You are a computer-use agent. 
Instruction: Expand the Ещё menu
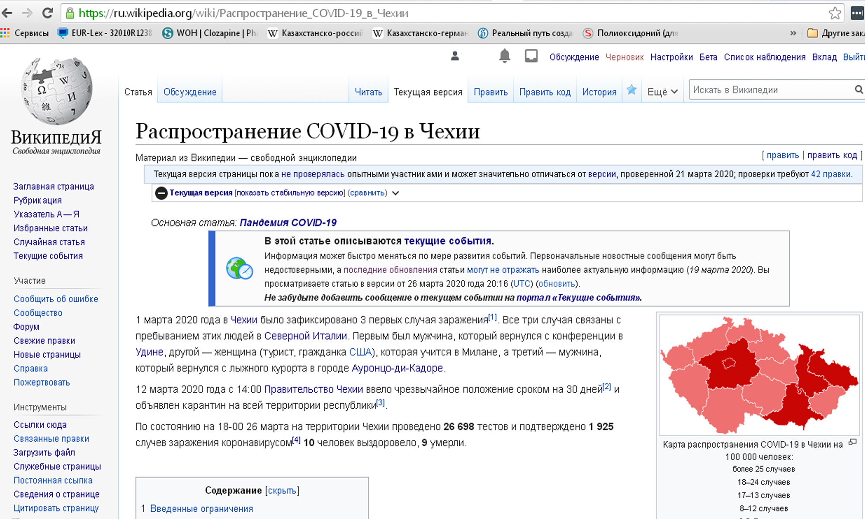coord(662,92)
